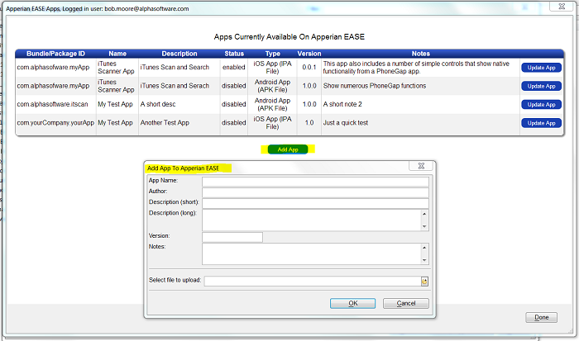Click 'Just a quick test' note
The width and height of the screenshot is (579, 341).
pyautogui.click(x=346, y=123)
